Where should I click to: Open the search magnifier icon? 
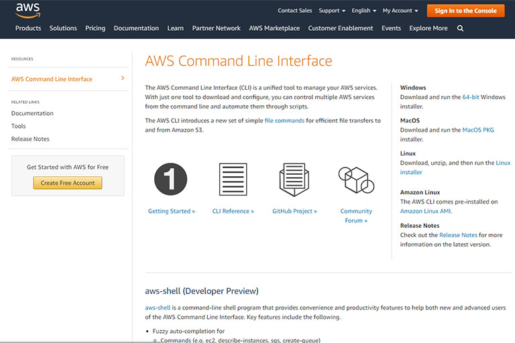(x=460, y=29)
